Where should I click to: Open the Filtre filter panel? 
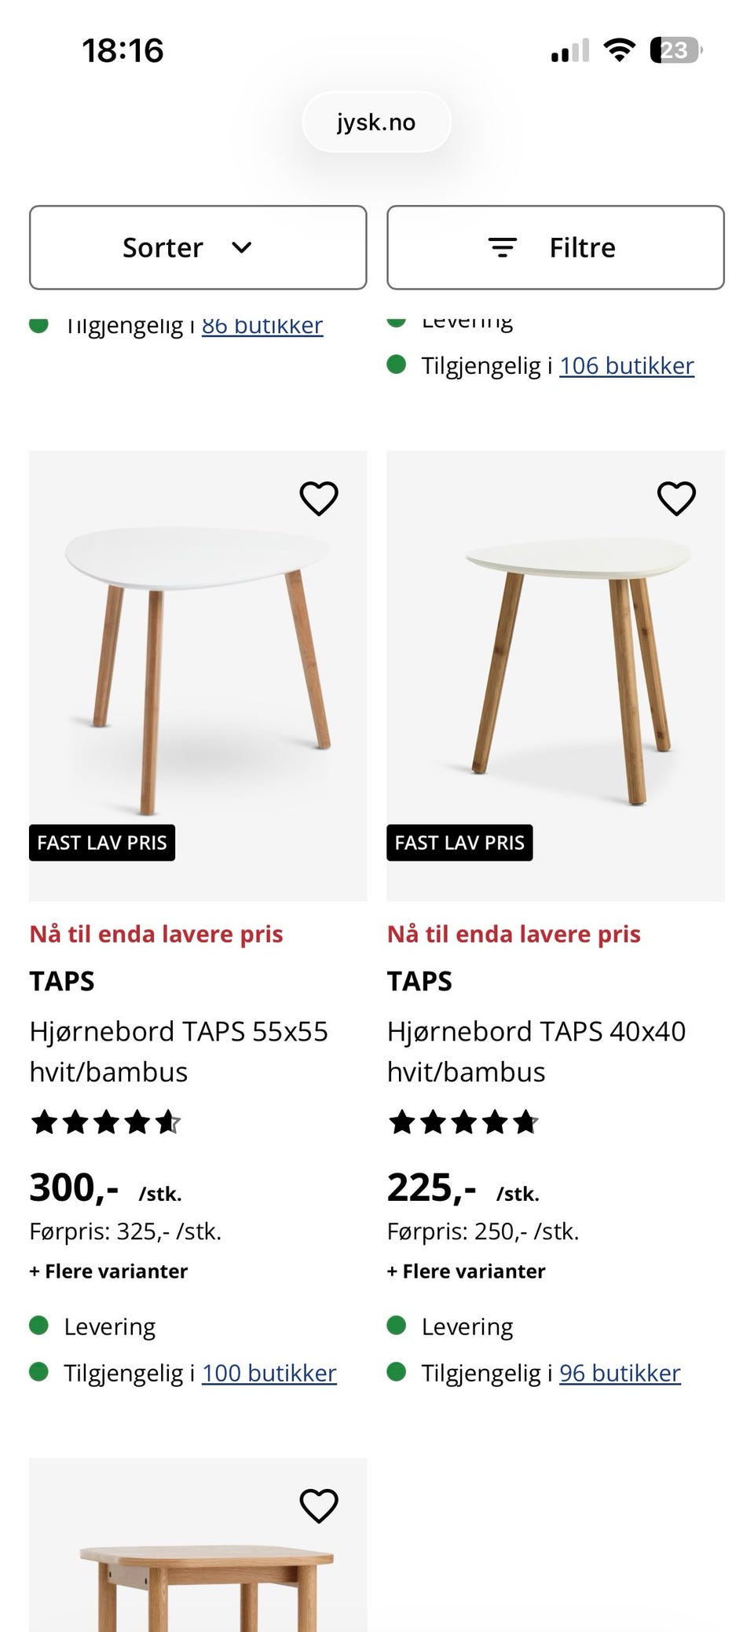click(555, 247)
